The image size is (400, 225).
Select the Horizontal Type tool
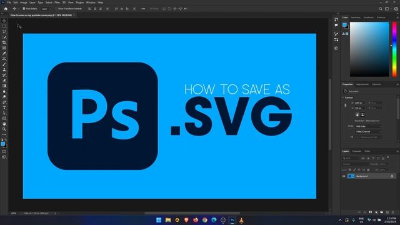coord(4,107)
